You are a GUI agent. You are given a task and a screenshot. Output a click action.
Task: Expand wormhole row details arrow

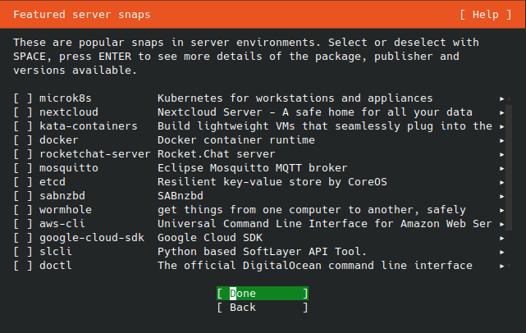pyautogui.click(x=502, y=210)
